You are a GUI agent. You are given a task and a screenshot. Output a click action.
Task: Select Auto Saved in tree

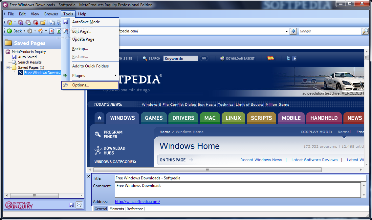coord(27,57)
